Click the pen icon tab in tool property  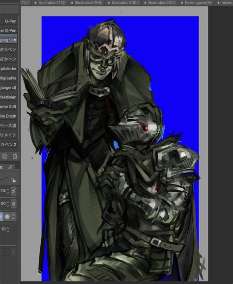10,167
